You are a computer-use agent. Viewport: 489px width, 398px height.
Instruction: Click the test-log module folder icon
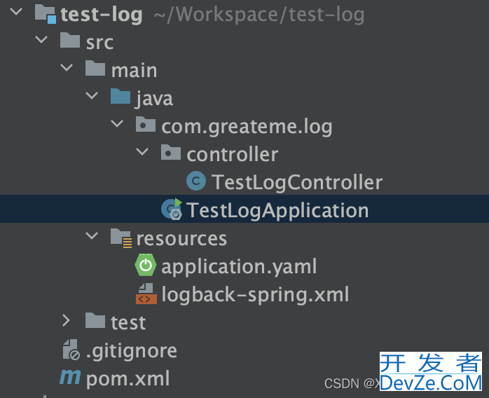point(46,14)
